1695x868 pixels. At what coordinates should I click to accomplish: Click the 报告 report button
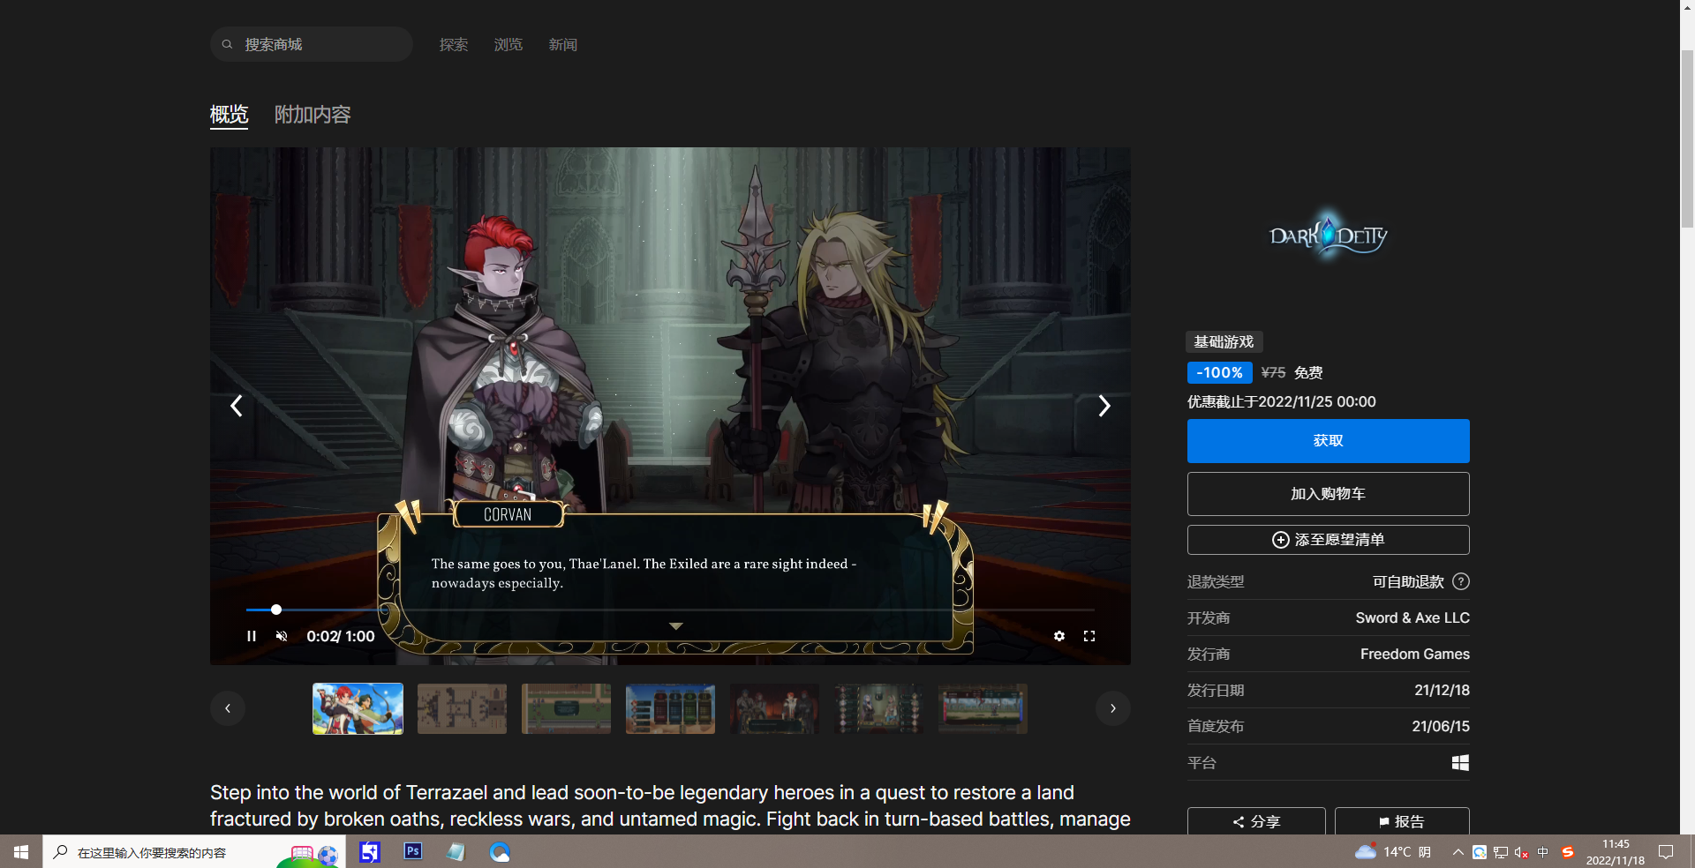(1402, 821)
